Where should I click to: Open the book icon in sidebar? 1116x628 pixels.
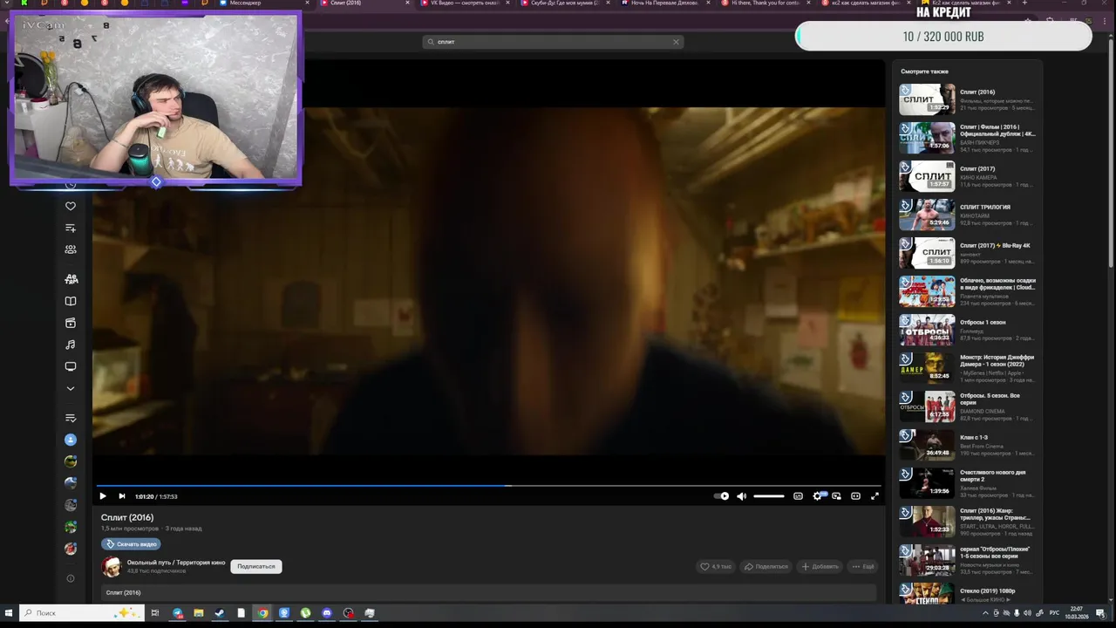(x=71, y=302)
